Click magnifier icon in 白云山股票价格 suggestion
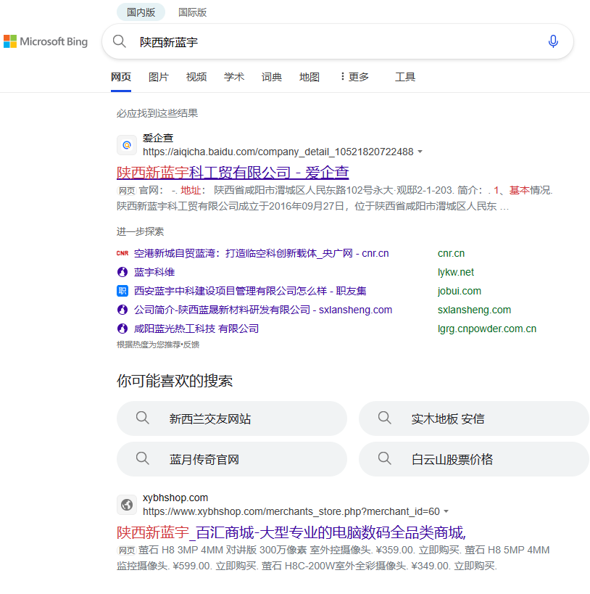The width and height of the screenshot is (590, 594). [x=384, y=458]
